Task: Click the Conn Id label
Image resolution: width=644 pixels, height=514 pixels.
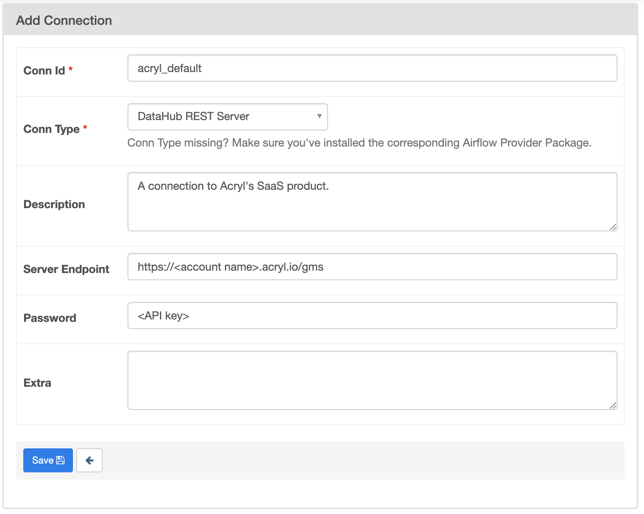Action: click(x=44, y=70)
